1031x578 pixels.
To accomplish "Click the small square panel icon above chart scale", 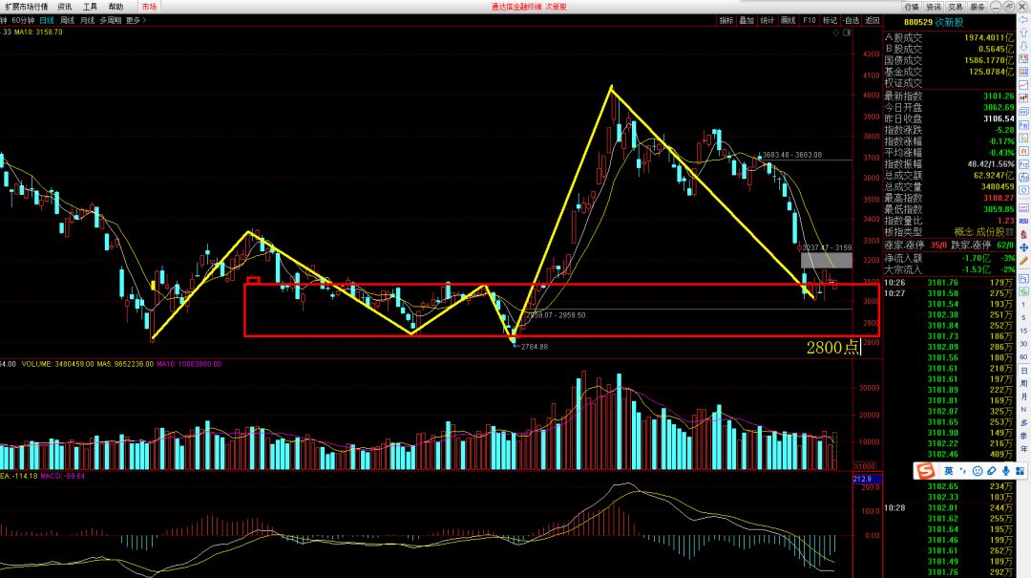I will [x=846, y=32].
